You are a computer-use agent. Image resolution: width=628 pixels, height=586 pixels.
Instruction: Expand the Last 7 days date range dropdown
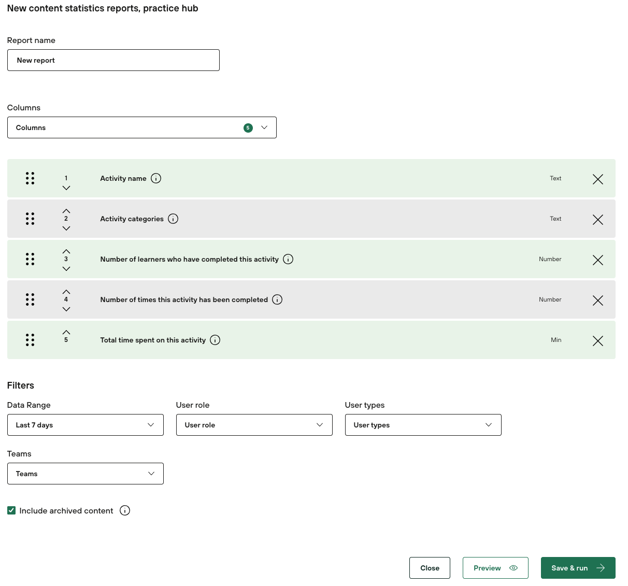click(85, 425)
